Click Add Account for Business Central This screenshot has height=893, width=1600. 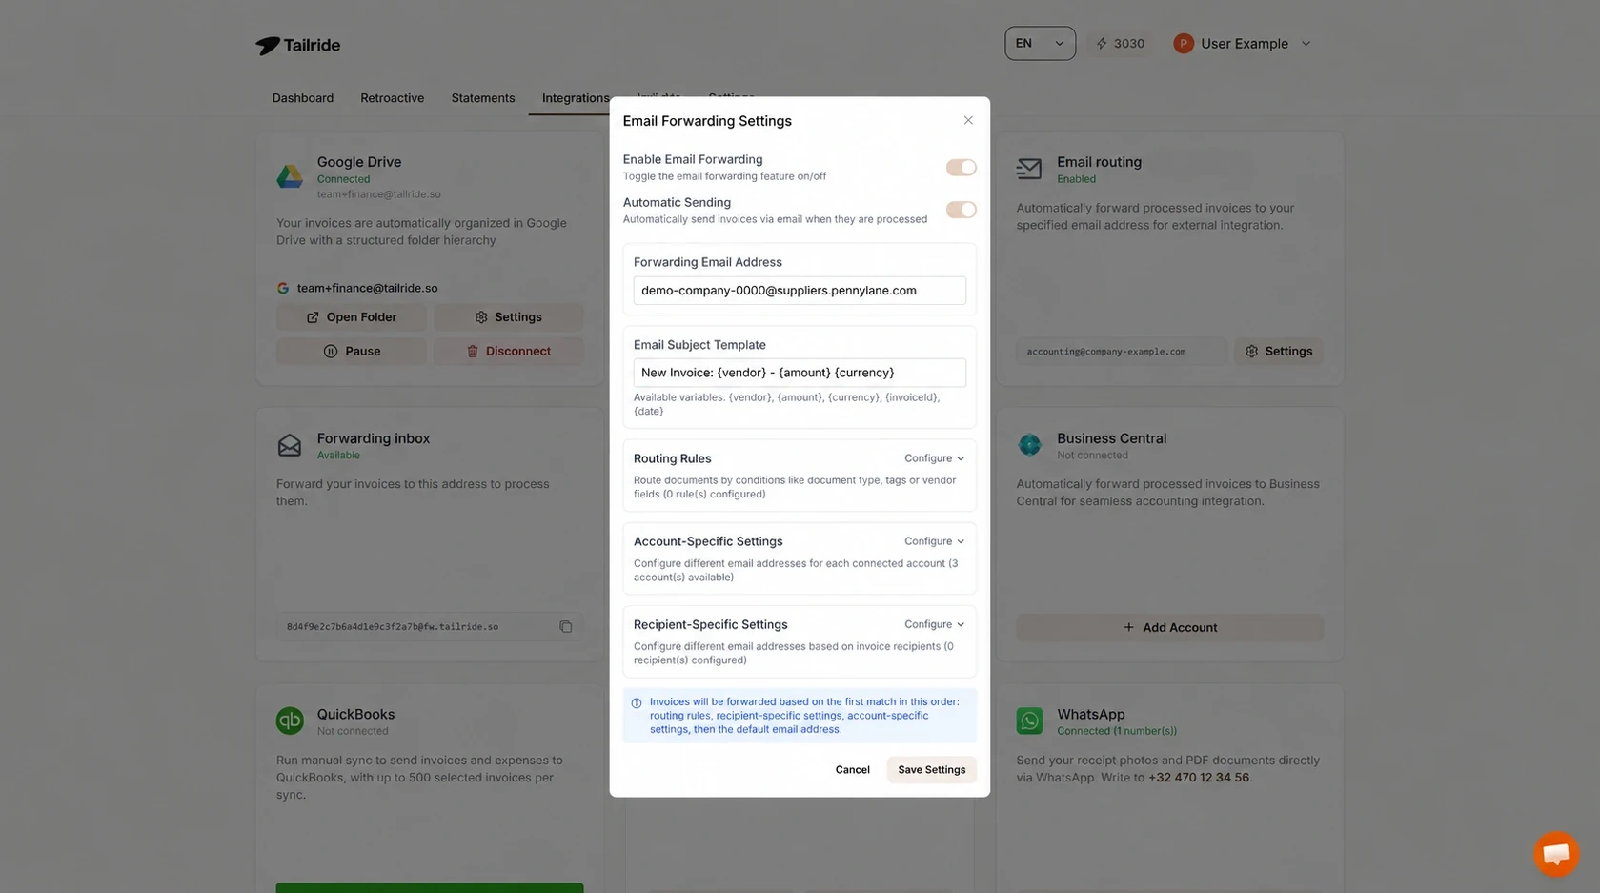[1169, 627]
